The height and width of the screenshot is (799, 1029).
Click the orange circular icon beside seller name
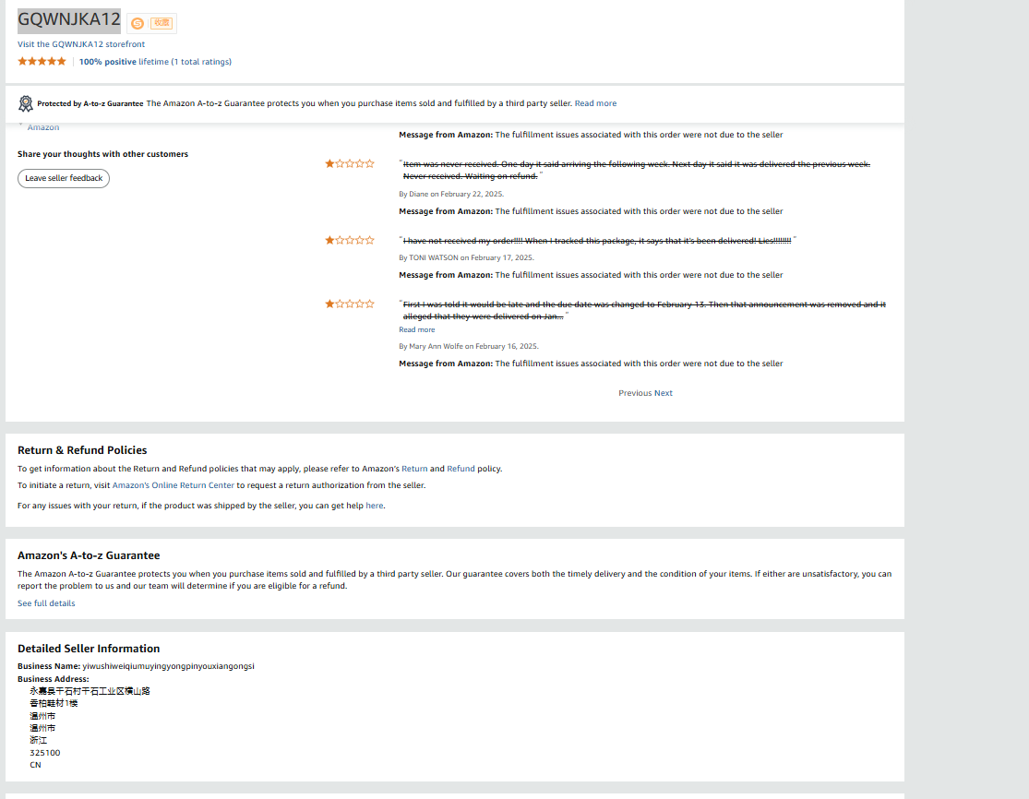[138, 23]
